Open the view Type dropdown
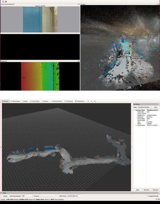Screen dimensions: 160x204 [144, 107]
